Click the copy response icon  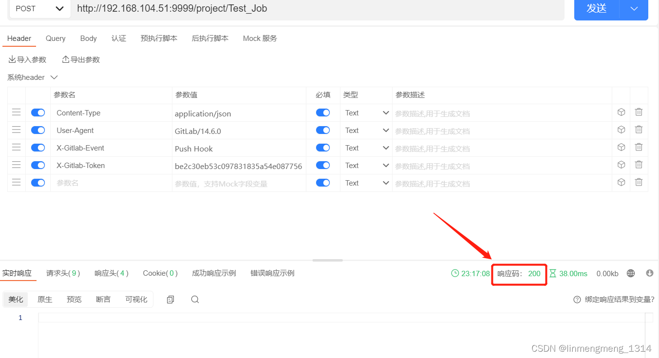click(170, 300)
